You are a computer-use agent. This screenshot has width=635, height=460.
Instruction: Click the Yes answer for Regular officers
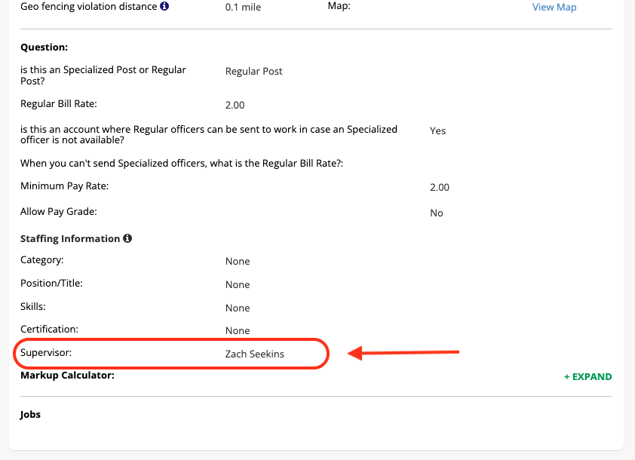click(x=437, y=130)
